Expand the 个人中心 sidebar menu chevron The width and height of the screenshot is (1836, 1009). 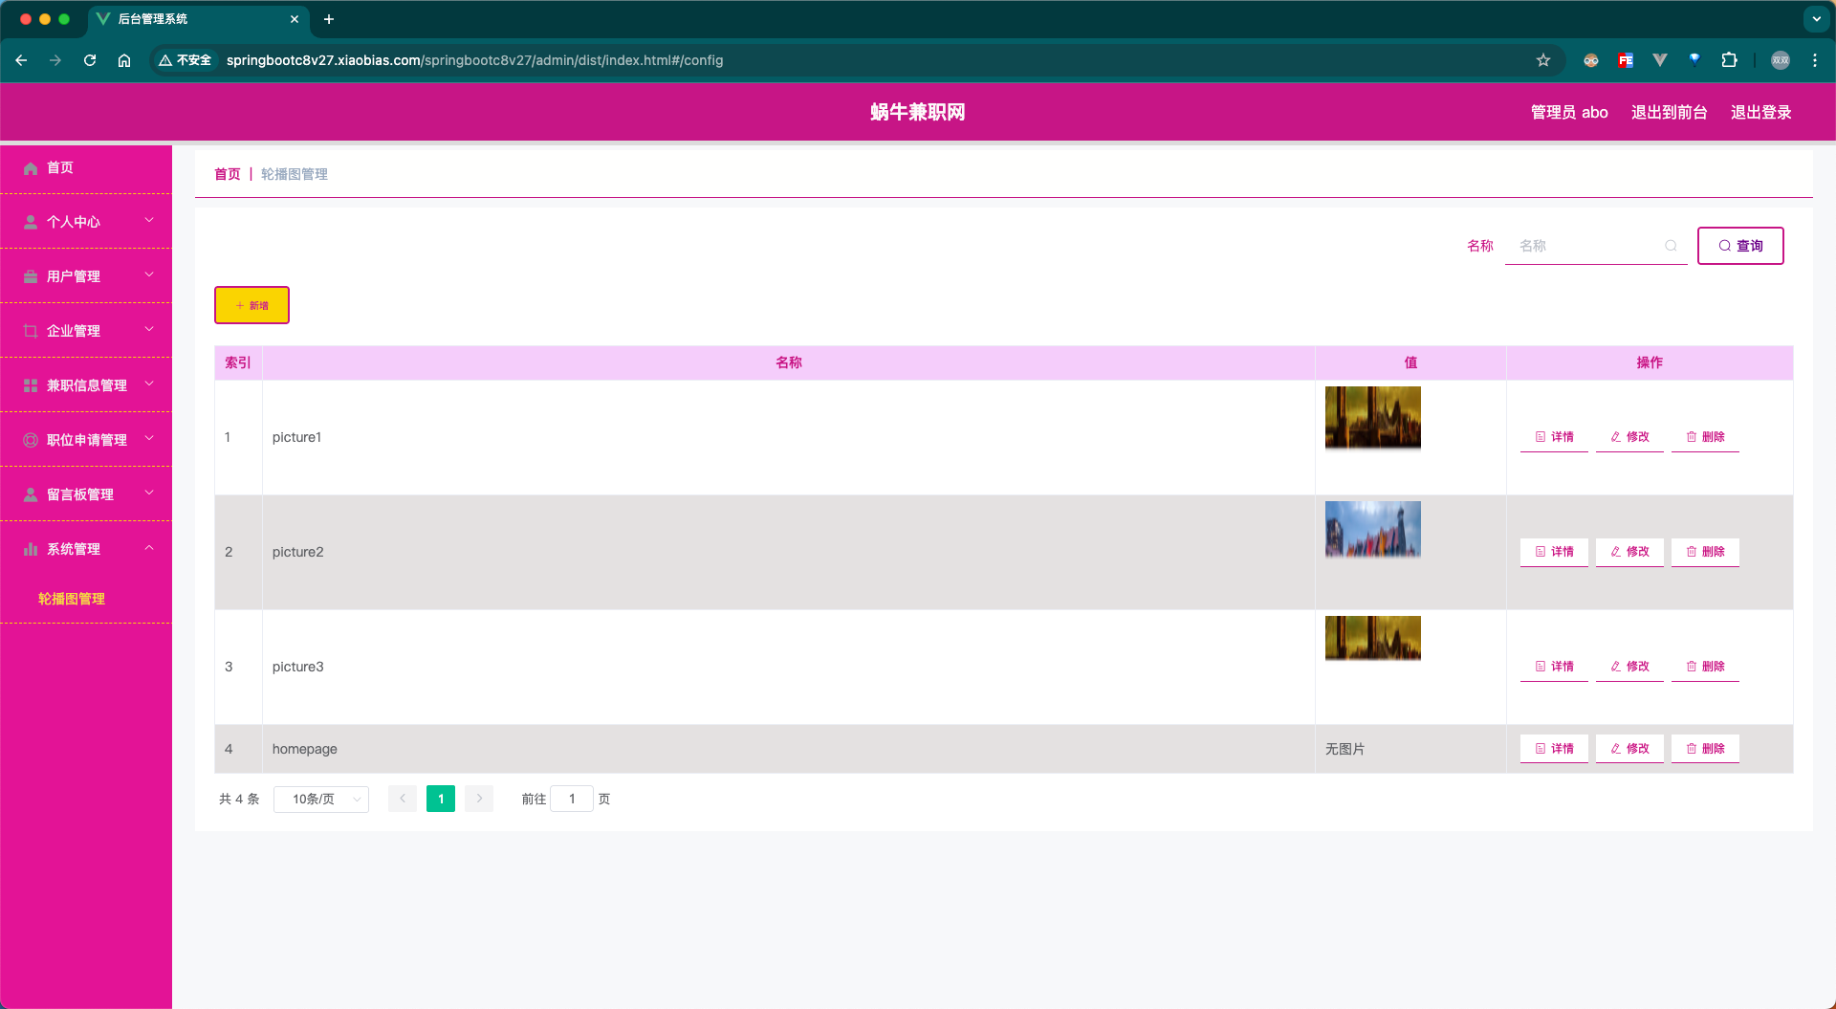(x=149, y=221)
